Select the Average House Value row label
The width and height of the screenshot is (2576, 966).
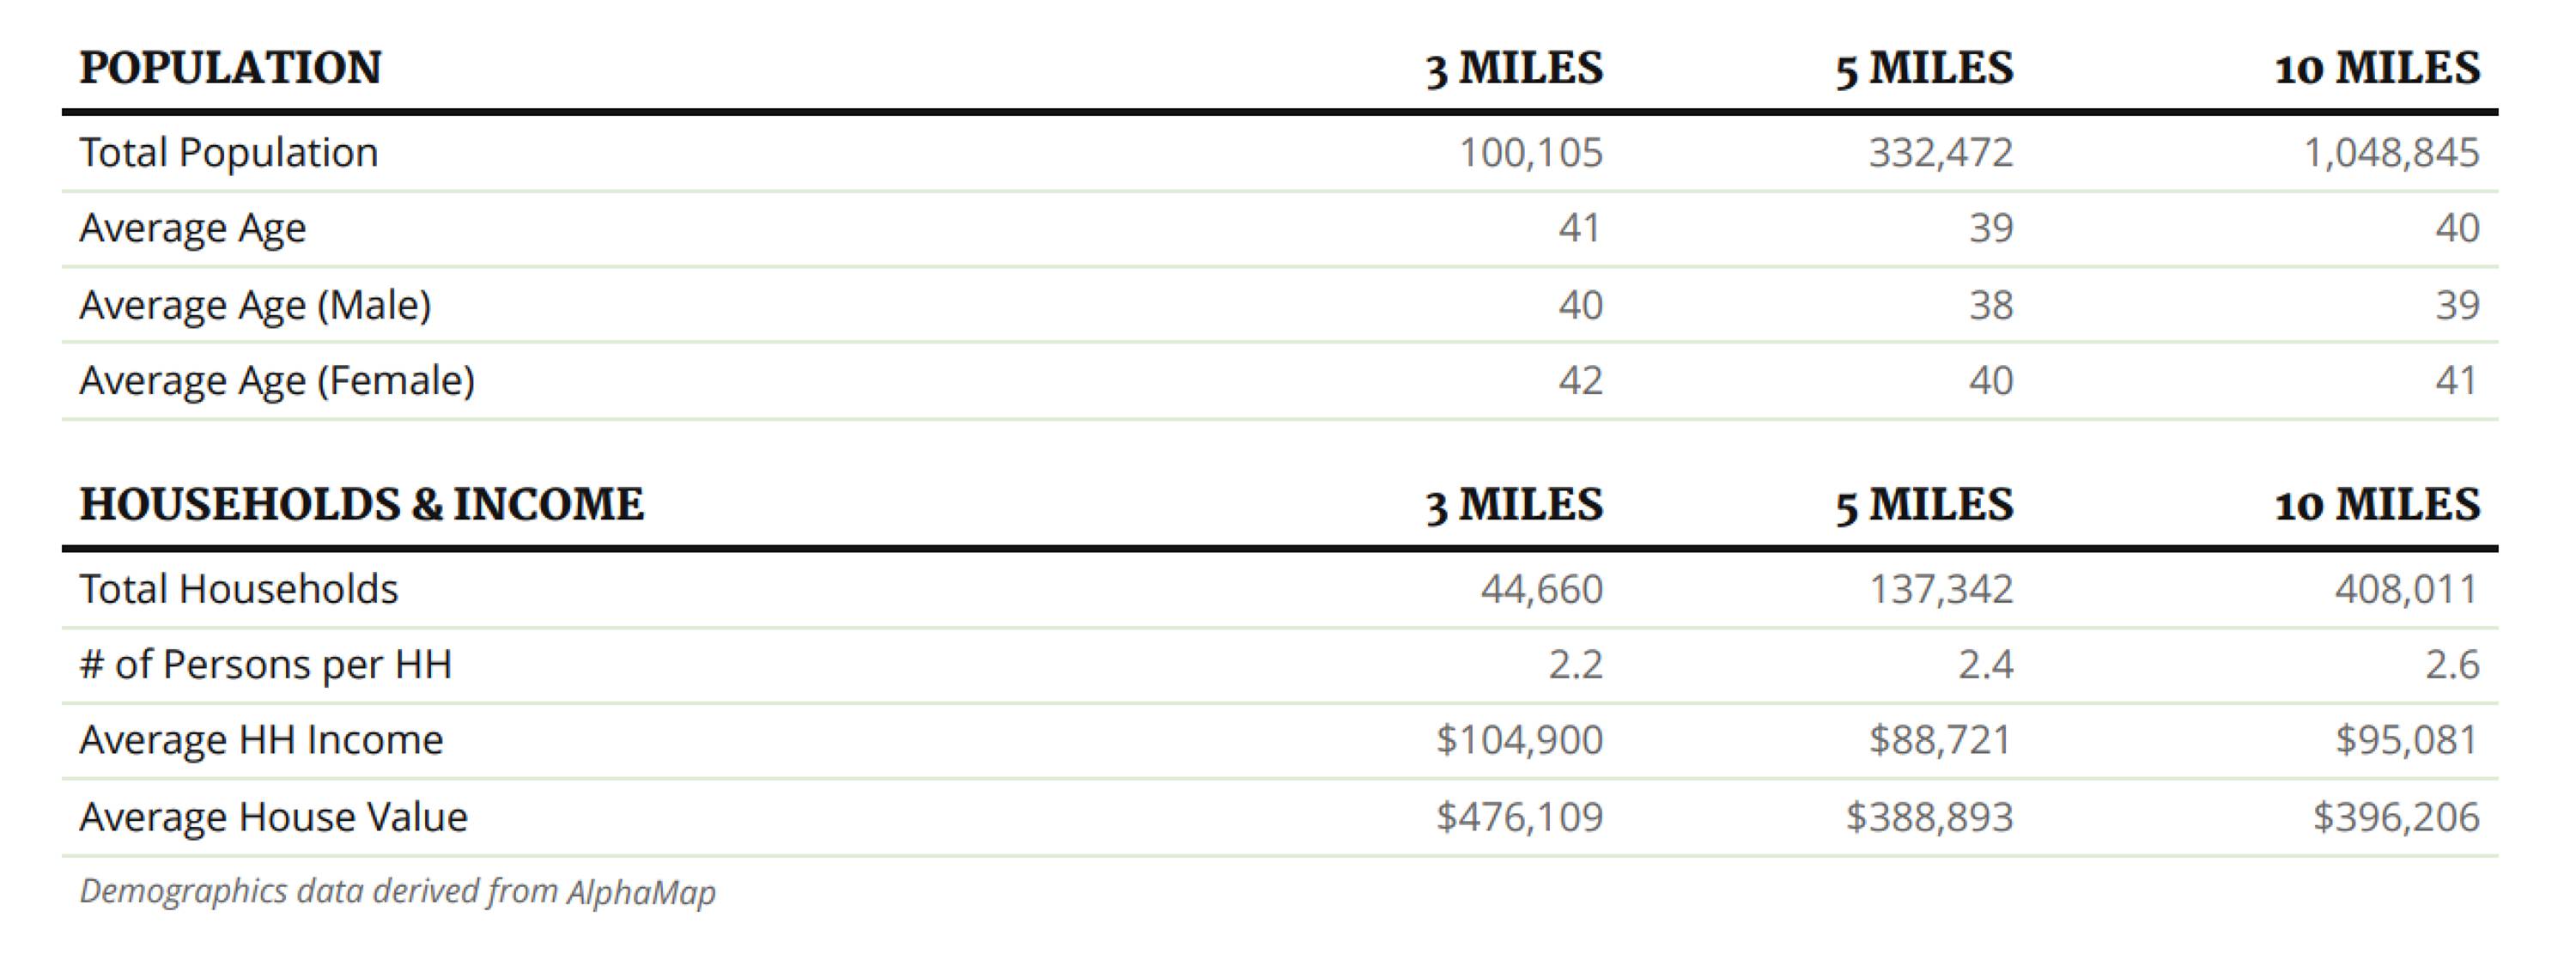pyautogui.click(x=273, y=817)
